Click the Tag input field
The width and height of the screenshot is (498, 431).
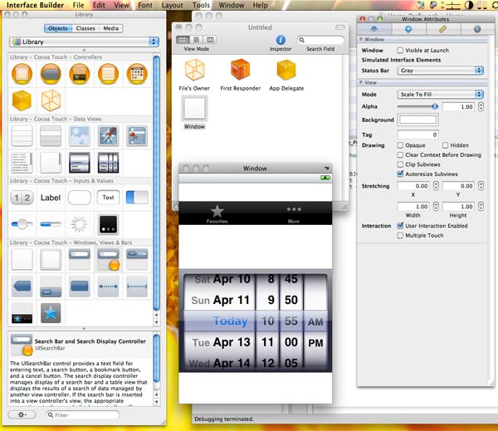pos(417,135)
